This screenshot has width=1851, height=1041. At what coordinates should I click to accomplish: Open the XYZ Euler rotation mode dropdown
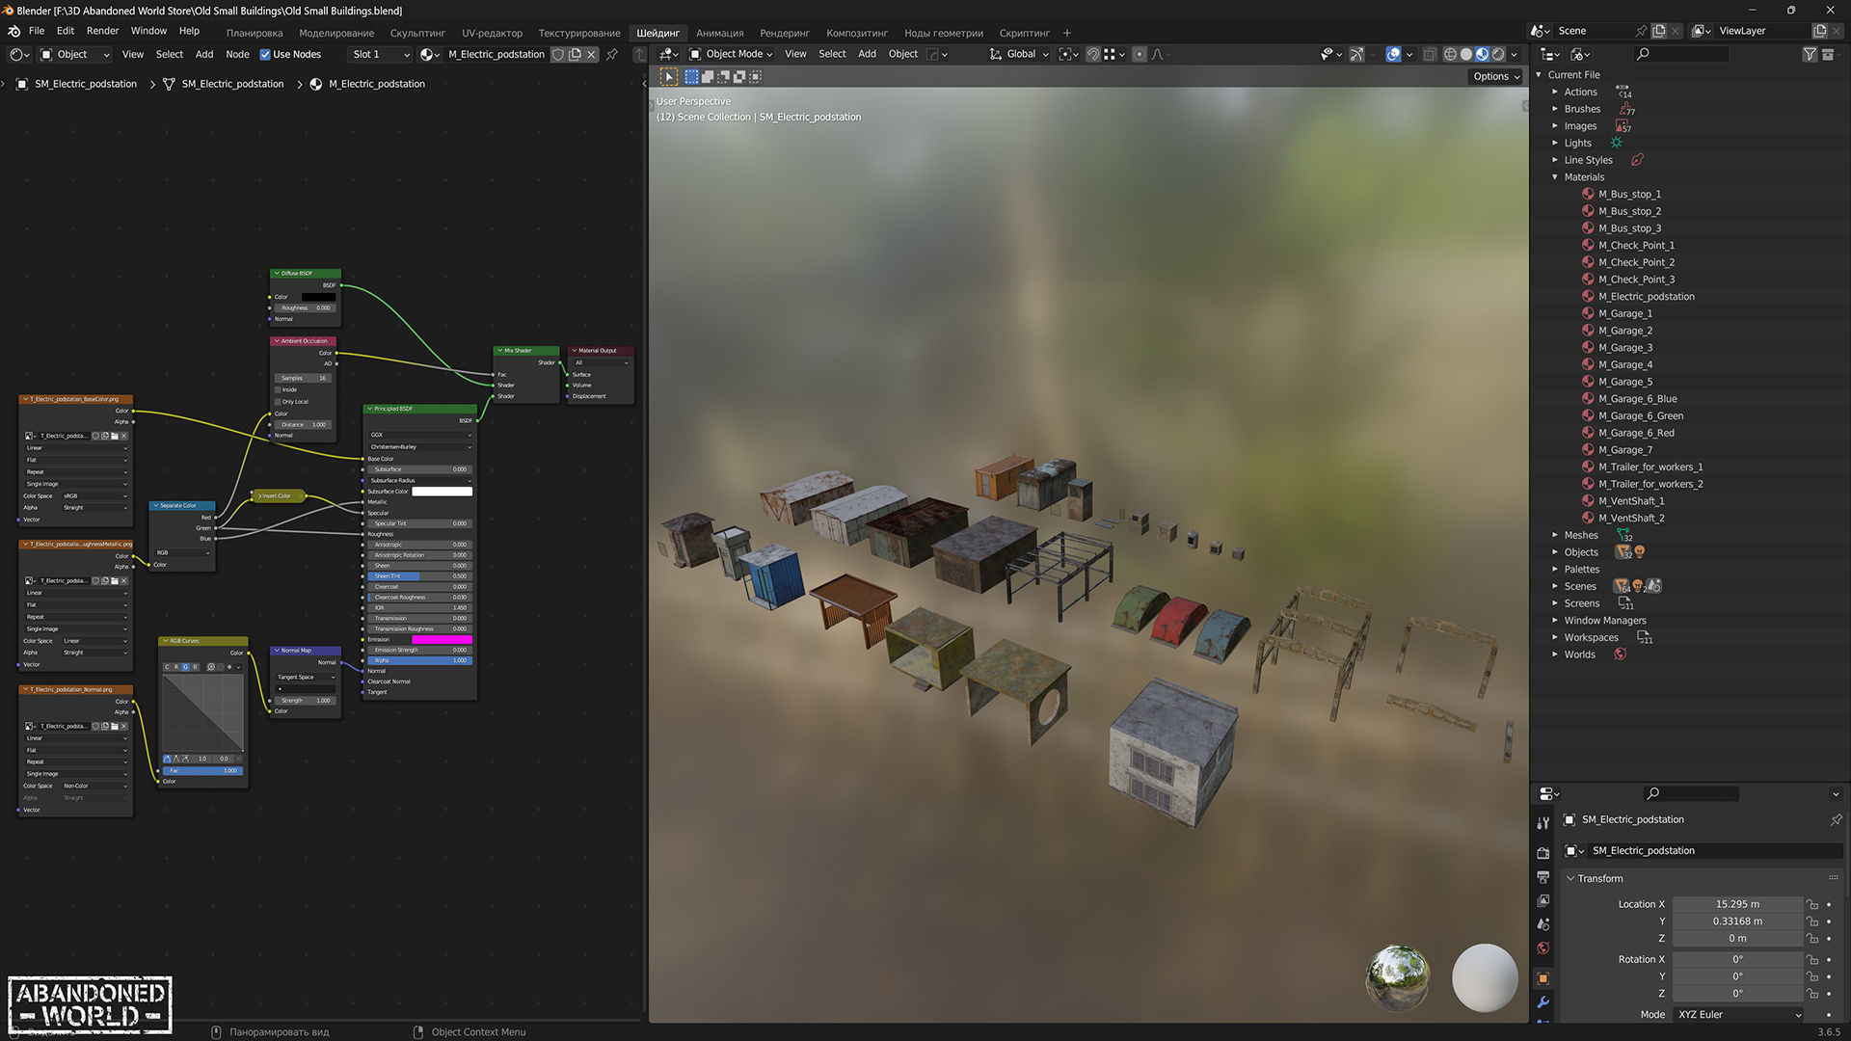coord(1738,1014)
